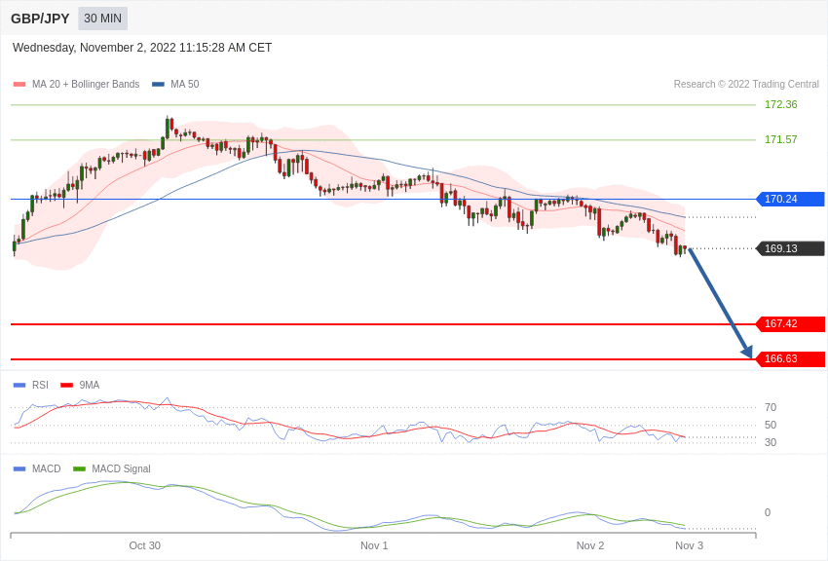The height and width of the screenshot is (561, 828).
Task: Click the 'Oct 30' time axis label
Action: tap(145, 545)
